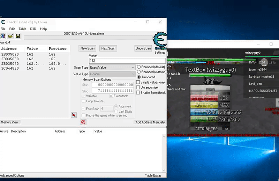Click the Settings label
Viewport: 279px width, 181px height.
click(160, 53)
